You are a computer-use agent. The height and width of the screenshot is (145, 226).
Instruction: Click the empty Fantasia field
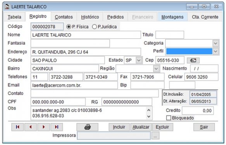pos(70,43)
